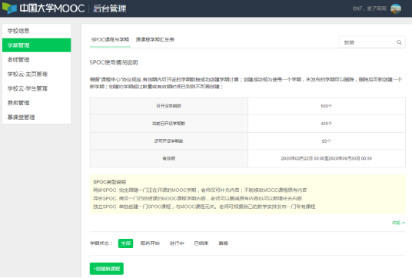This screenshot has height=278, width=412.
Task: Click the greeting username text in header
Action: (370, 8)
